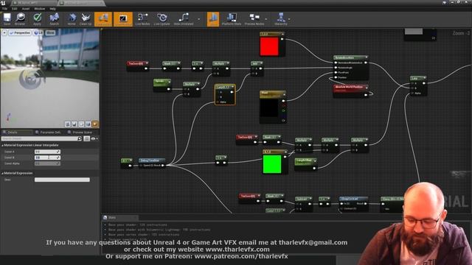
Task: Toggle the Connectors toolbar button
Action: tap(103, 19)
